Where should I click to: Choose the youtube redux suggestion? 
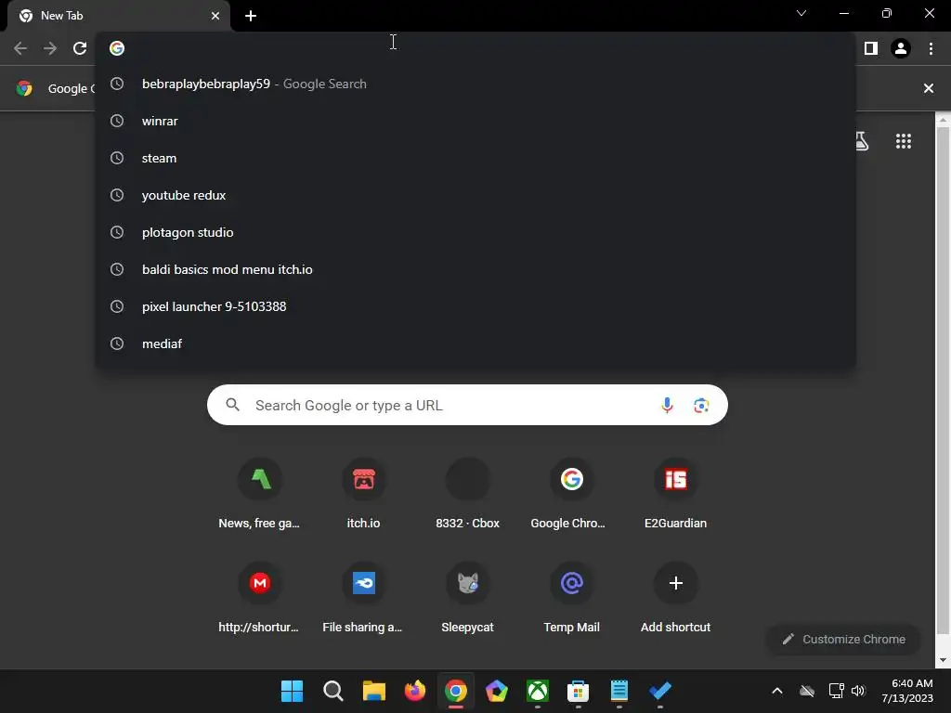click(x=475, y=195)
